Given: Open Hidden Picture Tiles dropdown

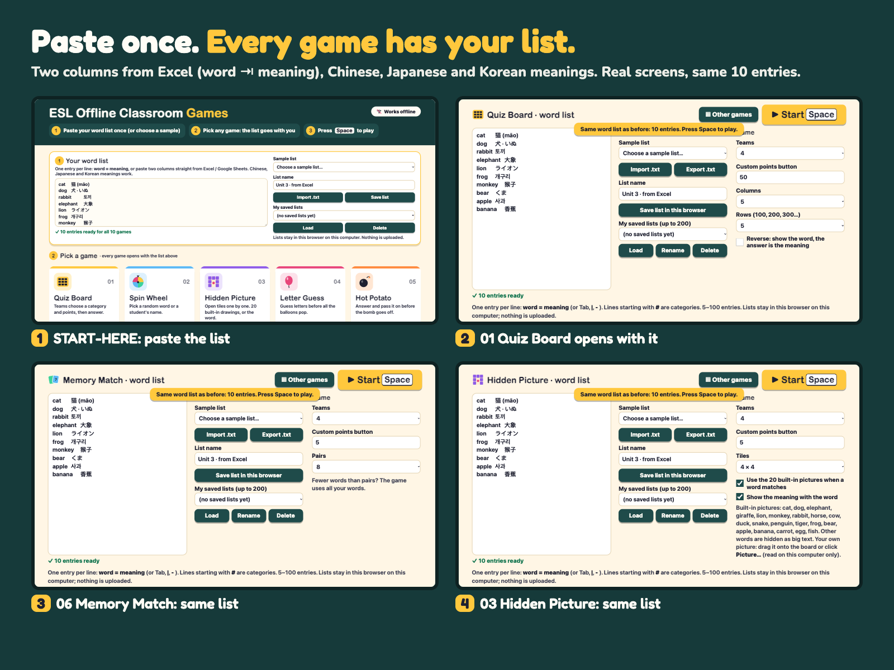Looking at the screenshot, I should click(790, 467).
